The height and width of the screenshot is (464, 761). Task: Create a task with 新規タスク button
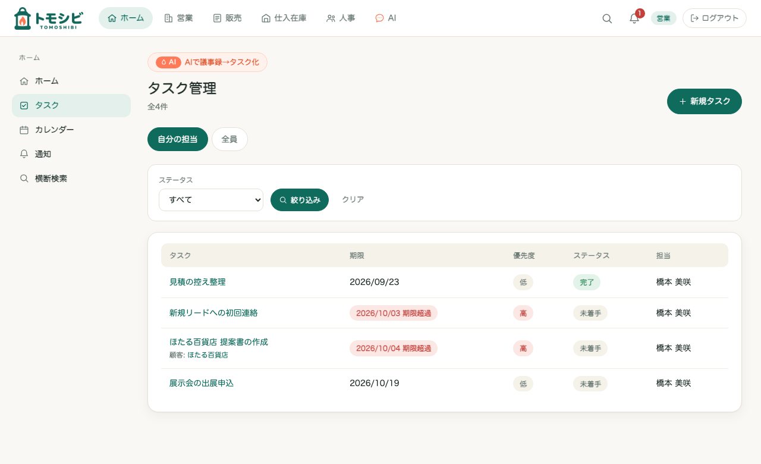click(x=705, y=101)
